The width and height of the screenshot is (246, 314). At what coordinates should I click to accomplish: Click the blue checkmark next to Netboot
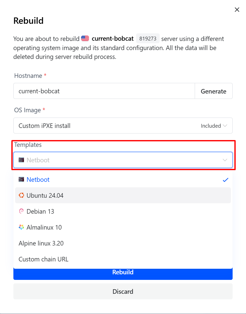point(226,180)
